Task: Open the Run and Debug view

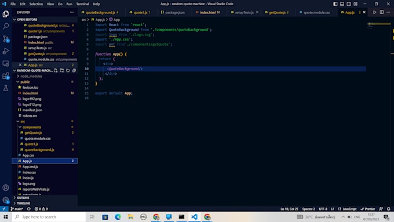Action: pyautogui.click(x=6, y=51)
